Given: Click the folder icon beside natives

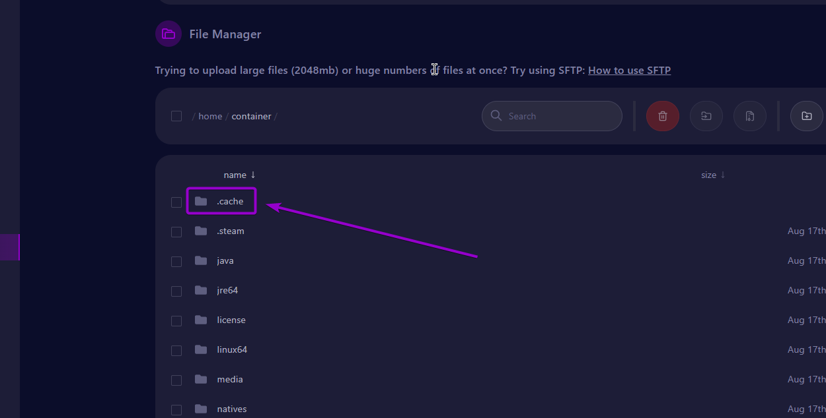Looking at the screenshot, I should coord(201,409).
